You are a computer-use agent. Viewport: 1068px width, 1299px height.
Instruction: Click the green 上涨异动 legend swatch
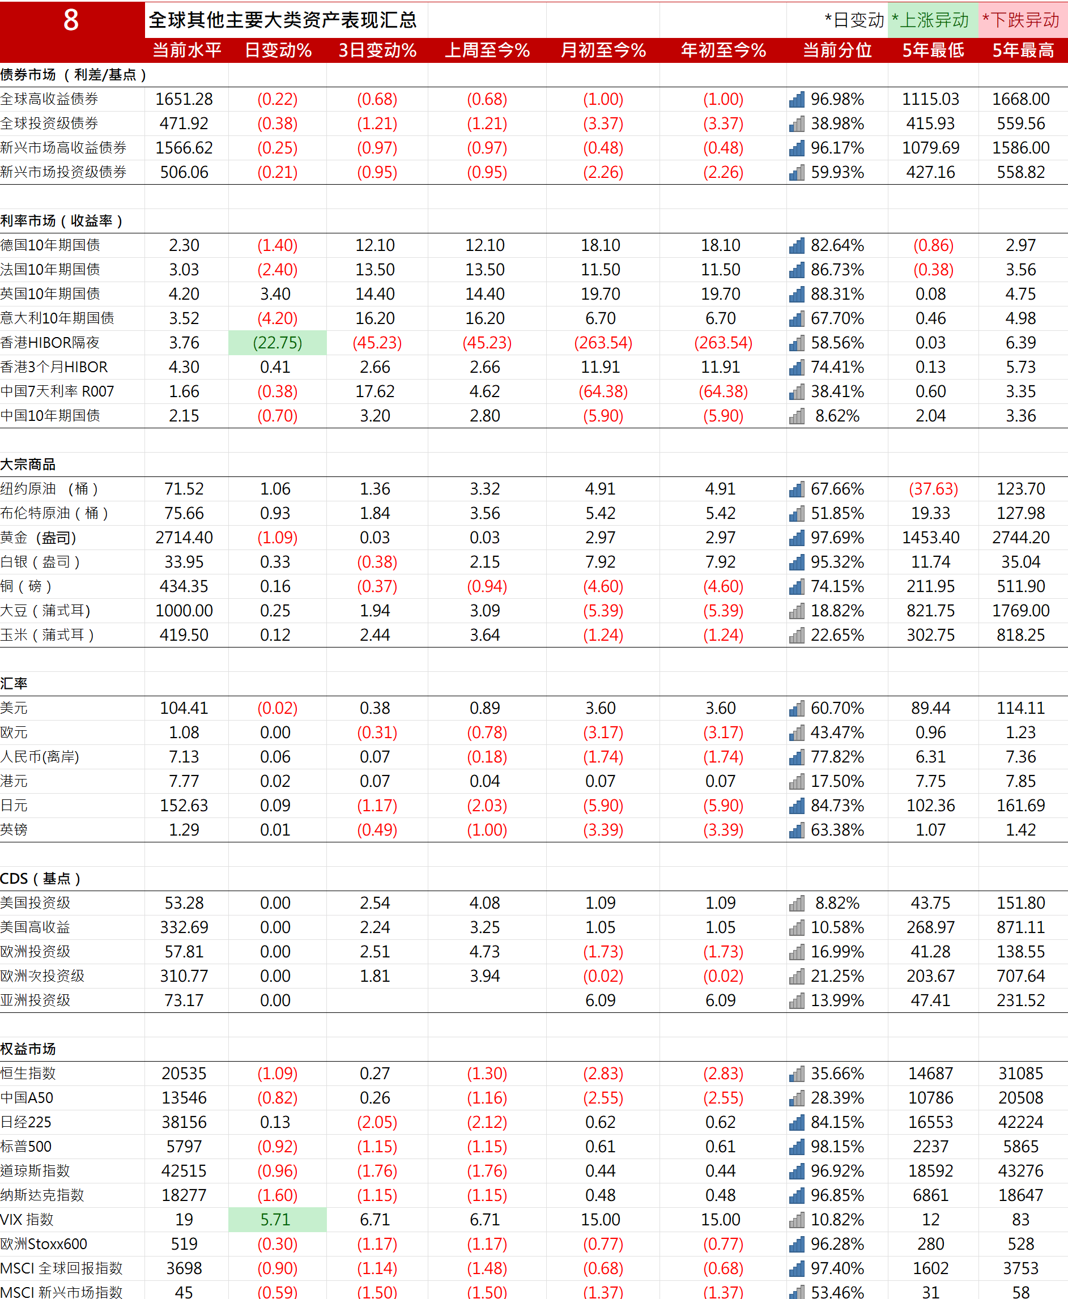[x=934, y=20]
